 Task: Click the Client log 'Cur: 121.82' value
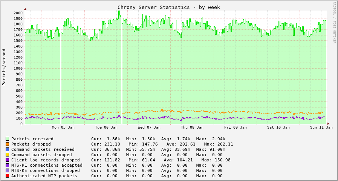(106, 160)
